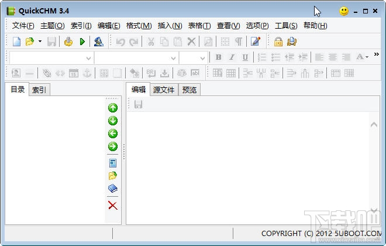Toggle Underline formatting
This screenshot has width=386, height=246.
click(x=245, y=57)
